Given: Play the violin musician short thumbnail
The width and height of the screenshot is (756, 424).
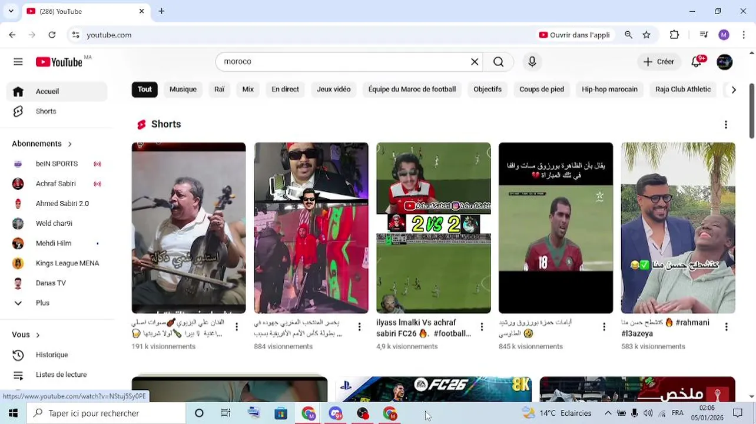Looking at the screenshot, I should coord(188,228).
